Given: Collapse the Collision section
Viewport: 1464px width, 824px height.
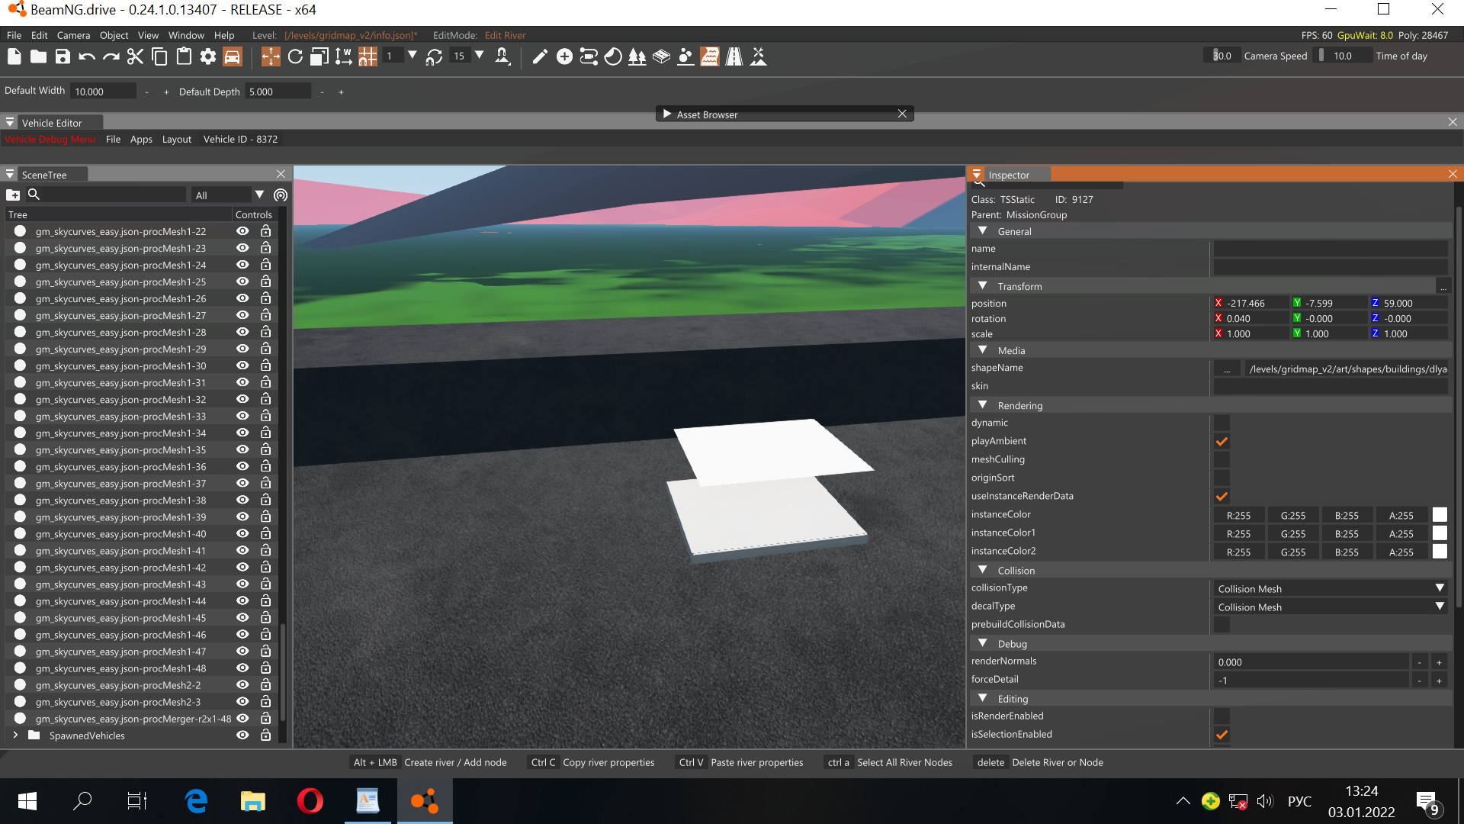Looking at the screenshot, I should point(983,570).
